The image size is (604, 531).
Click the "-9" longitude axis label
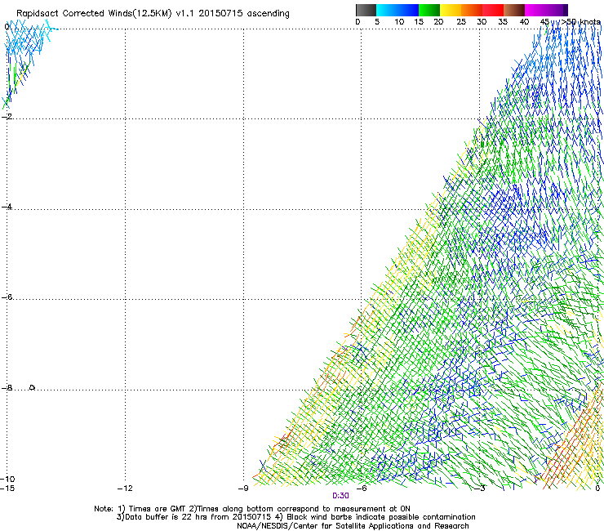point(243,489)
